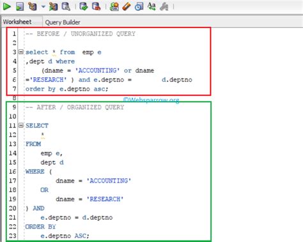Collapse the SELECT block at line 11
The height and width of the screenshot is (242, 303).
tap(20, 125)
